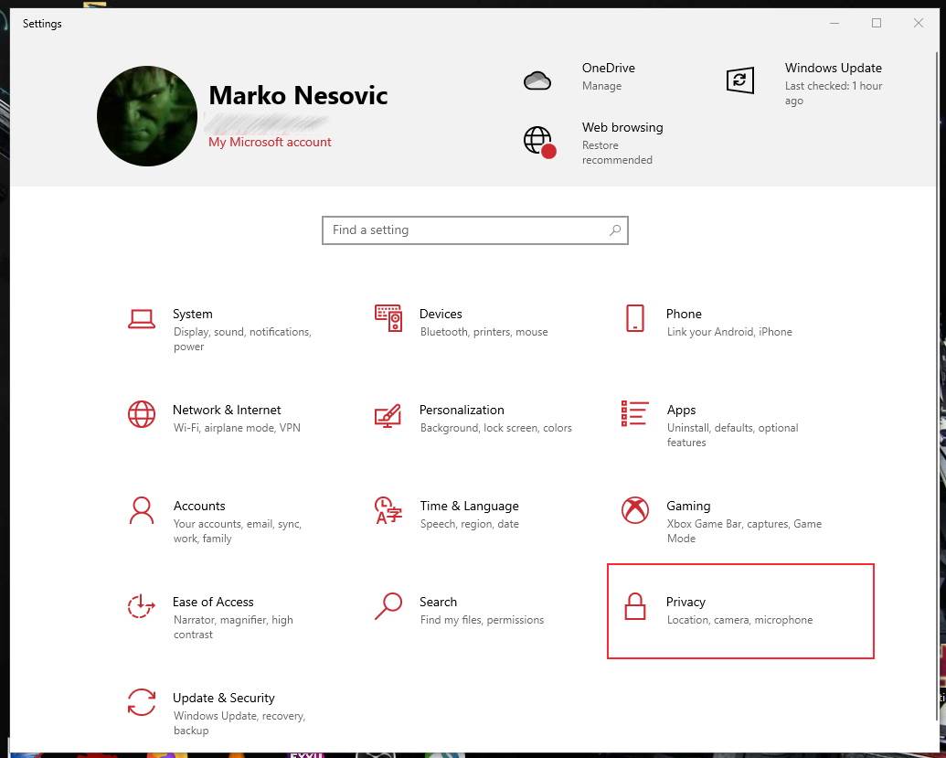Open Time & Language settings
Image resolution: width=946 pixels, height=758 pixels.
pyautogui.click(x=469, y=506)
